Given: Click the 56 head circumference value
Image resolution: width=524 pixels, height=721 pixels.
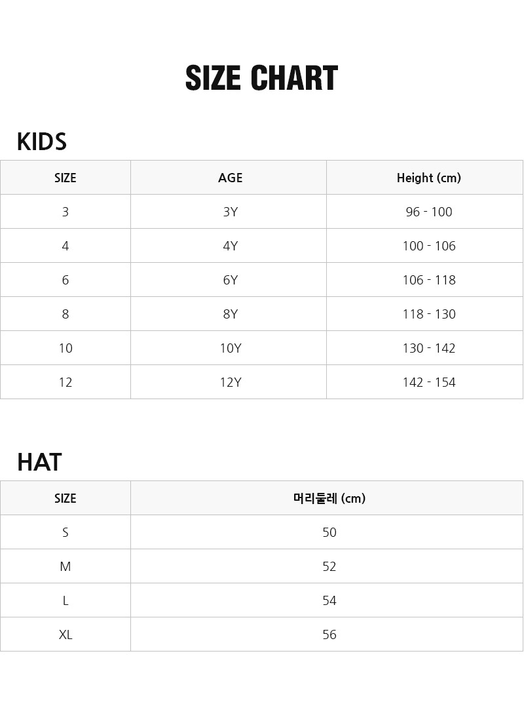Looking at the screenshot, I should pyautogui.click(x=329, y=634).
